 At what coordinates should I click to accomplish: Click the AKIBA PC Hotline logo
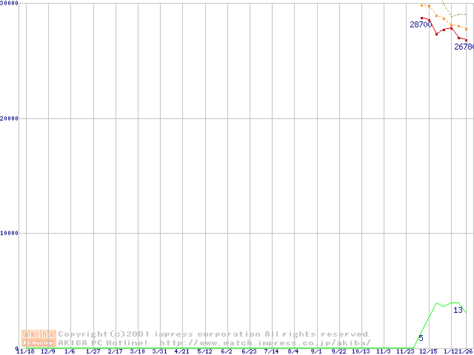point(39,338)
